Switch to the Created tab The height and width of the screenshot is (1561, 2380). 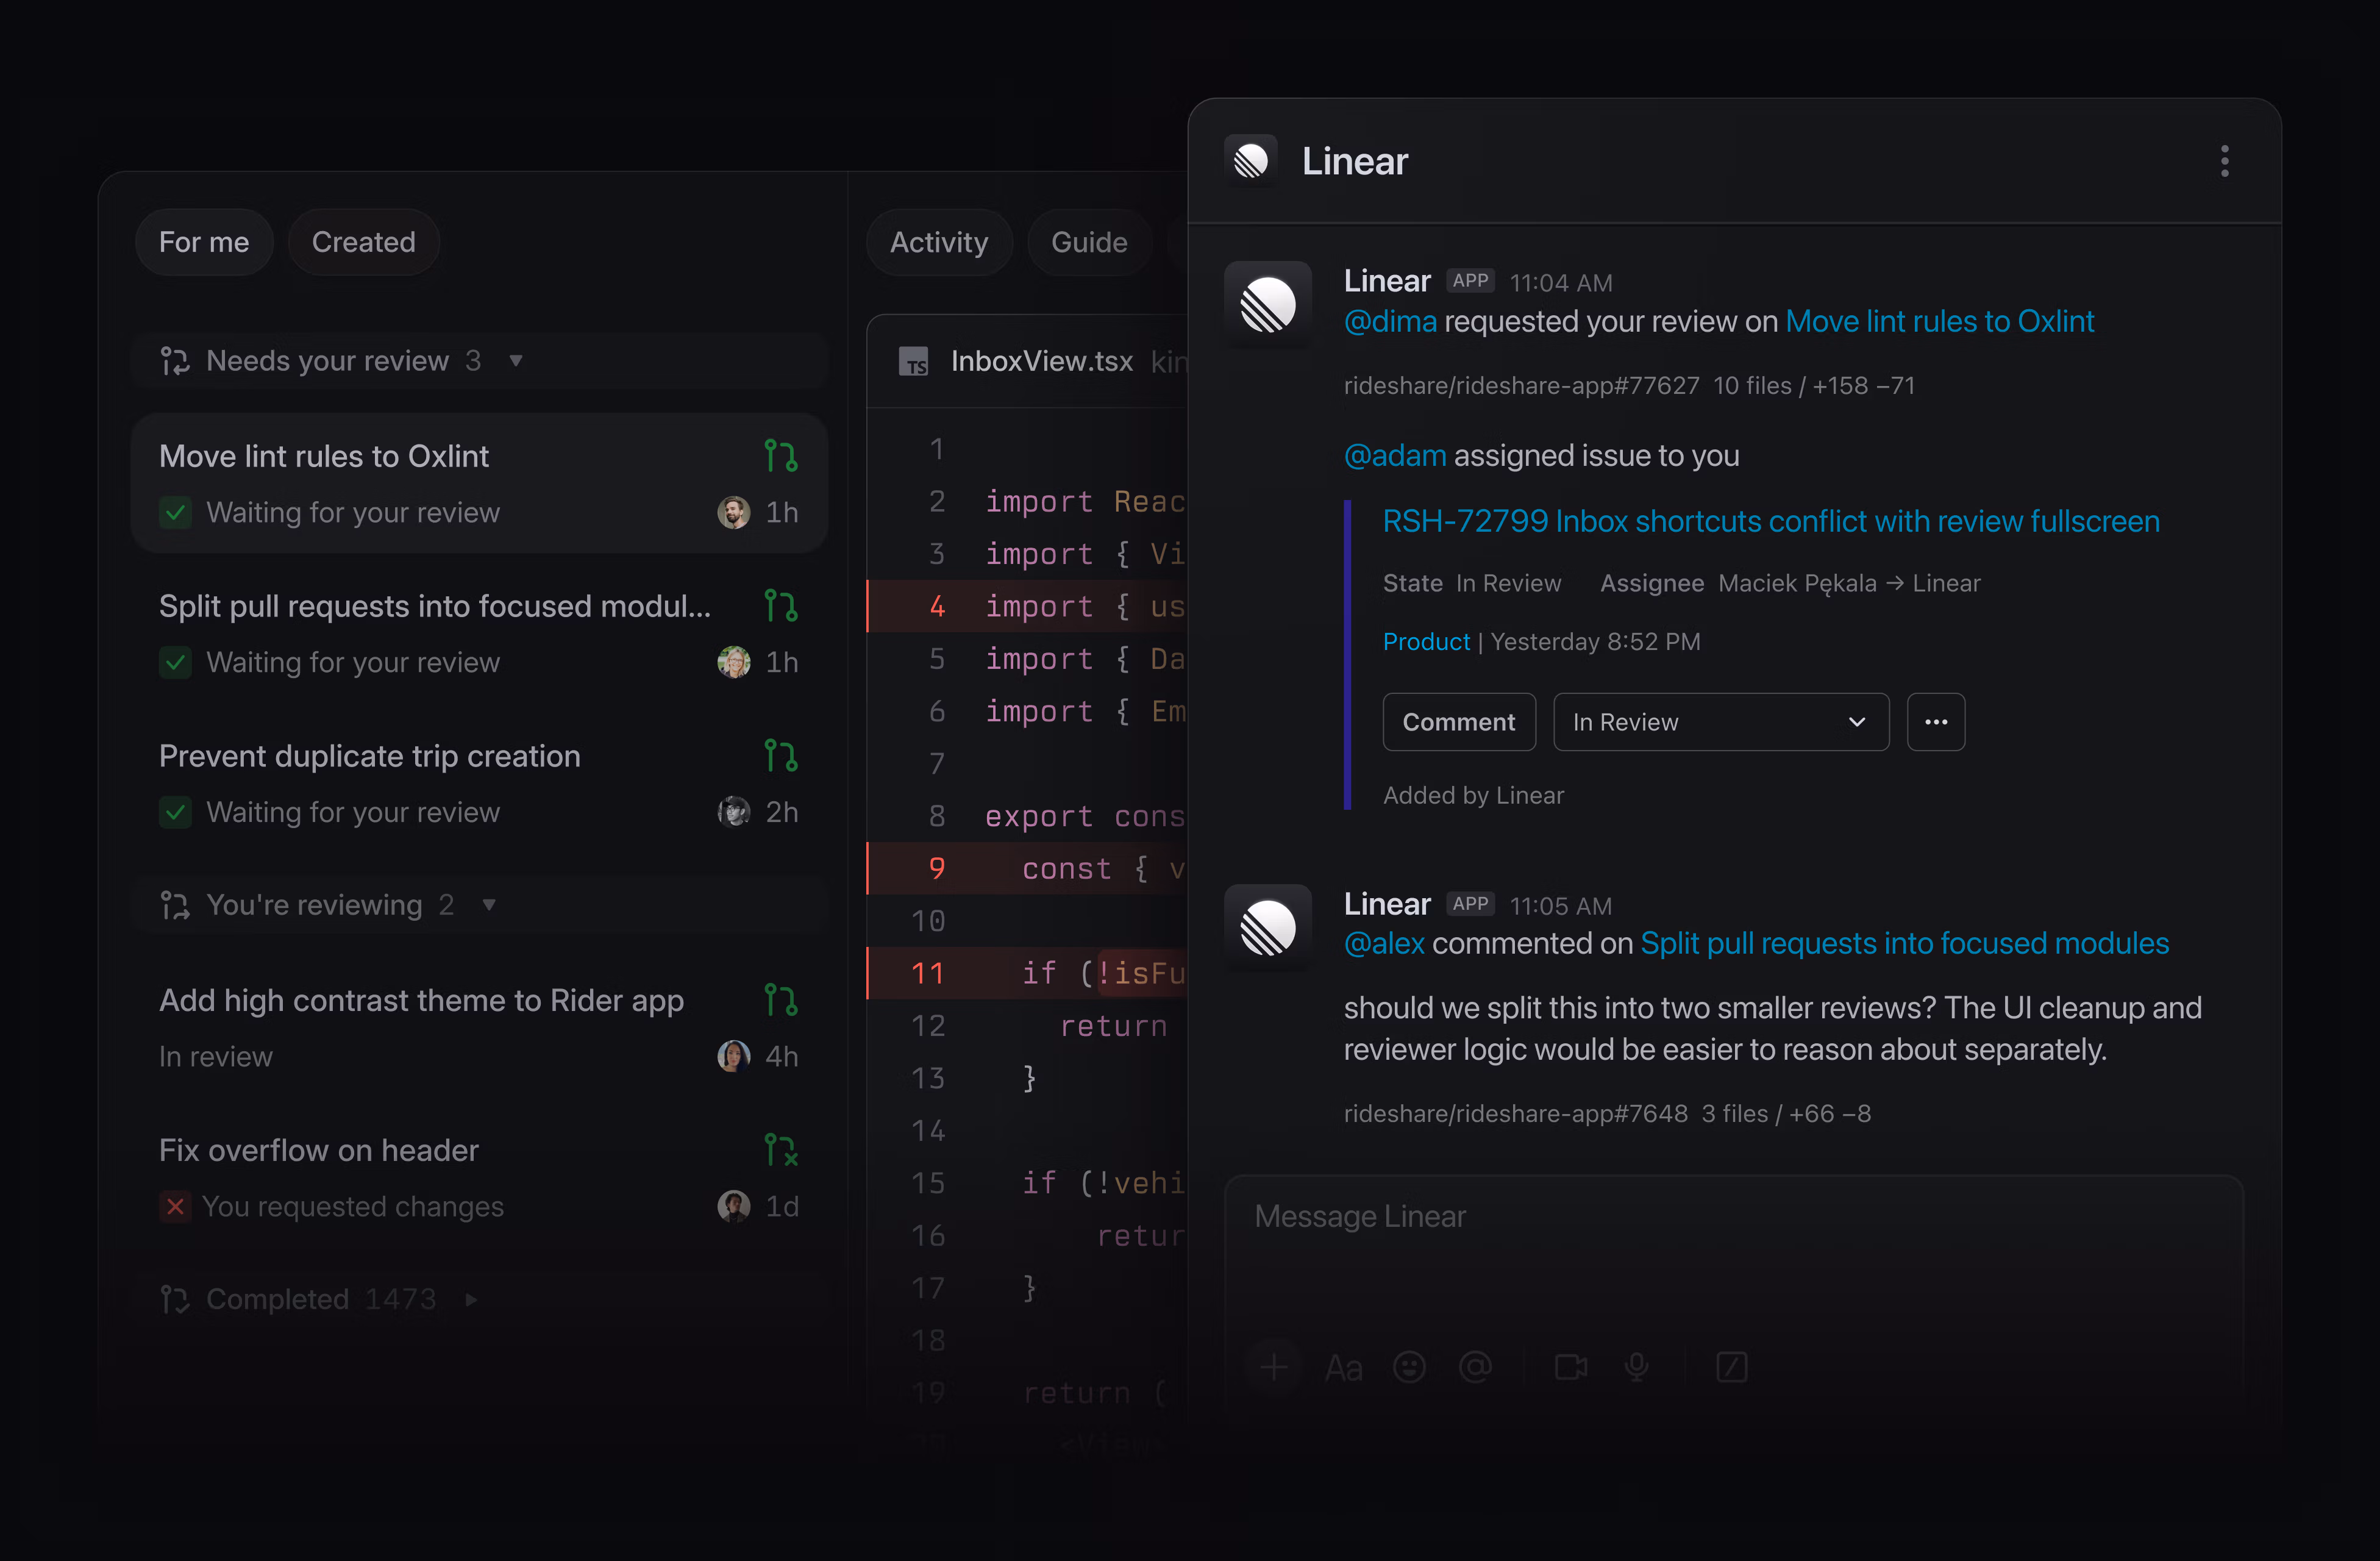coord(363,242)
